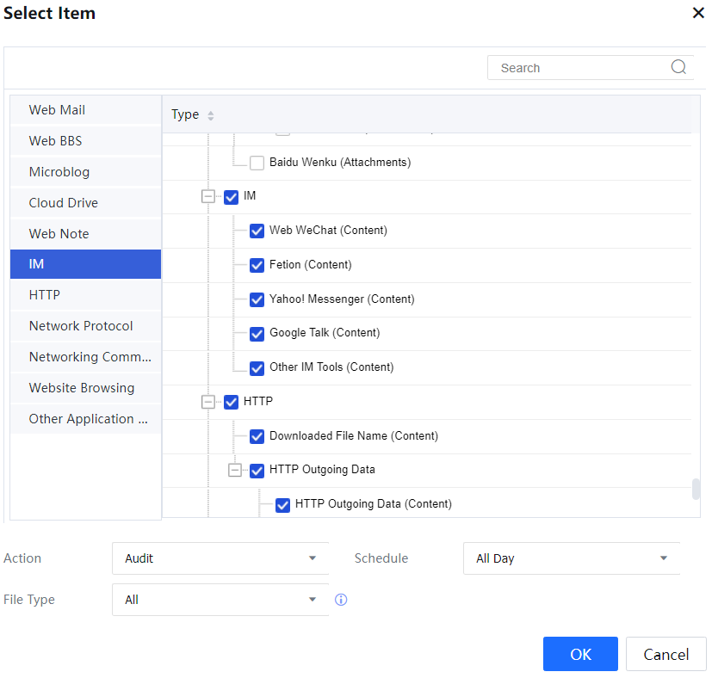Image resolution: width=718 pixels, height=678 pixels.
Task: Uncheck Web WeChat (Content) checkbox
Action: (x=257, y=231)
